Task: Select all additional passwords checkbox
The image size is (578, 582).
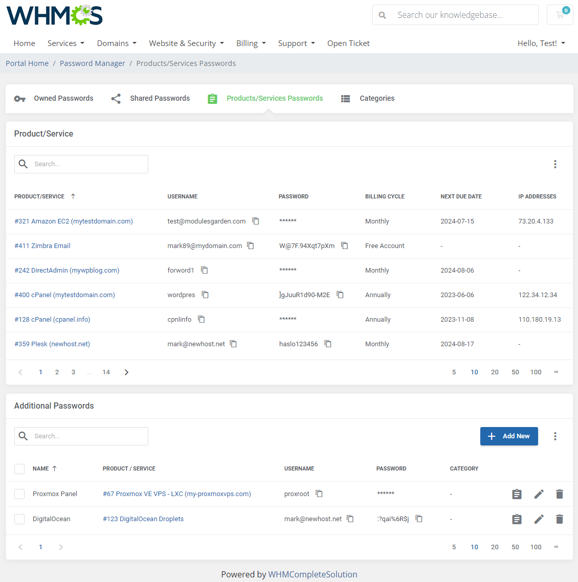Action: coord(19,469)
